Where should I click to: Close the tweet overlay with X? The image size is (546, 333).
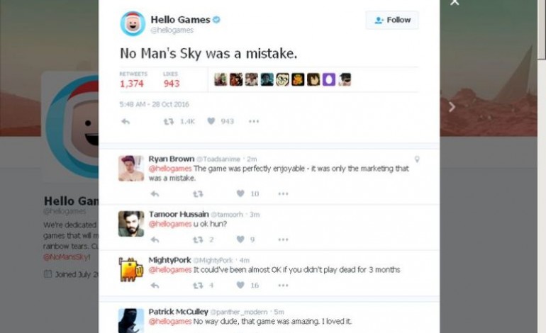click(455, 2)
